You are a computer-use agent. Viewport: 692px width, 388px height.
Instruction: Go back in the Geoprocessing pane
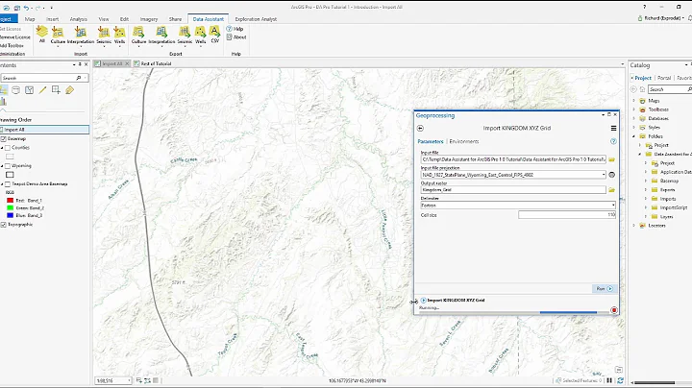pyautogui.click(x=420, y=129)
